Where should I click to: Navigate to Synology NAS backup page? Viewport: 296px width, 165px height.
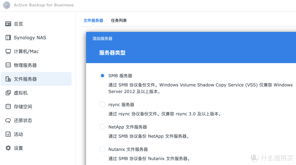click(30, 38)
